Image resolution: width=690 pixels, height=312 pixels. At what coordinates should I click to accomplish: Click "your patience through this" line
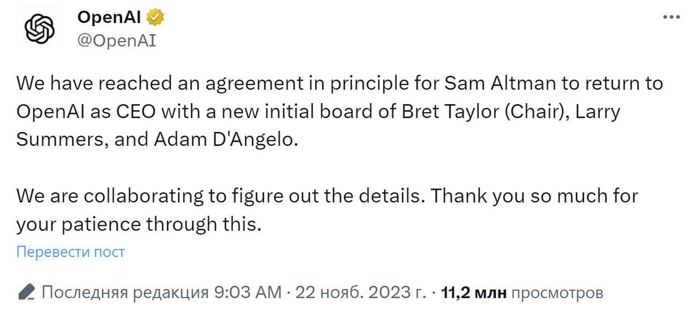pyautogui.click(x=138, y=224)
